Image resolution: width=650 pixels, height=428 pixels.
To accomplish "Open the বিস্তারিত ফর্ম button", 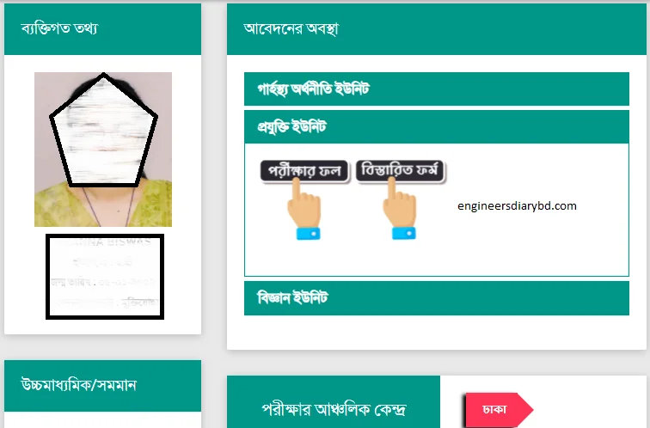I will click(x=400, y=171).
